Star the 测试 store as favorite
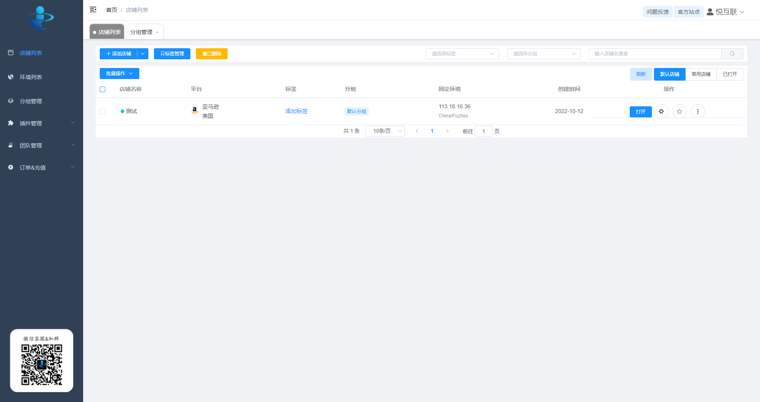760x402 pixels. pyautogui.click(x=680, y=111)
